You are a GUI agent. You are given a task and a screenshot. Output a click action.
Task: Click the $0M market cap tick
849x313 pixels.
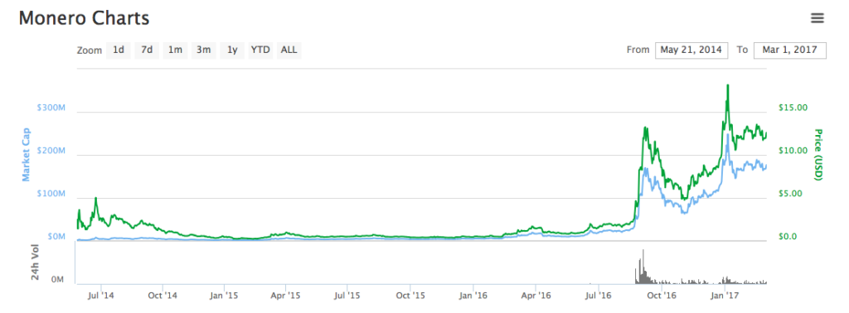point(56,237)
